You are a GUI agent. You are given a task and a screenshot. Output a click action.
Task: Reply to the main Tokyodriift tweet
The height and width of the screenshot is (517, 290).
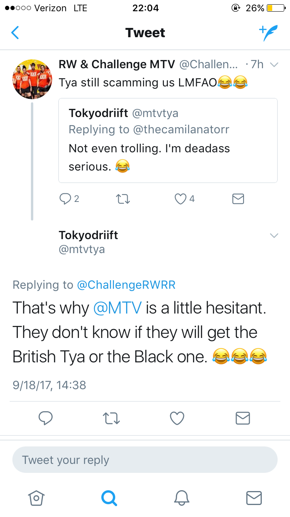click(46, 418)
